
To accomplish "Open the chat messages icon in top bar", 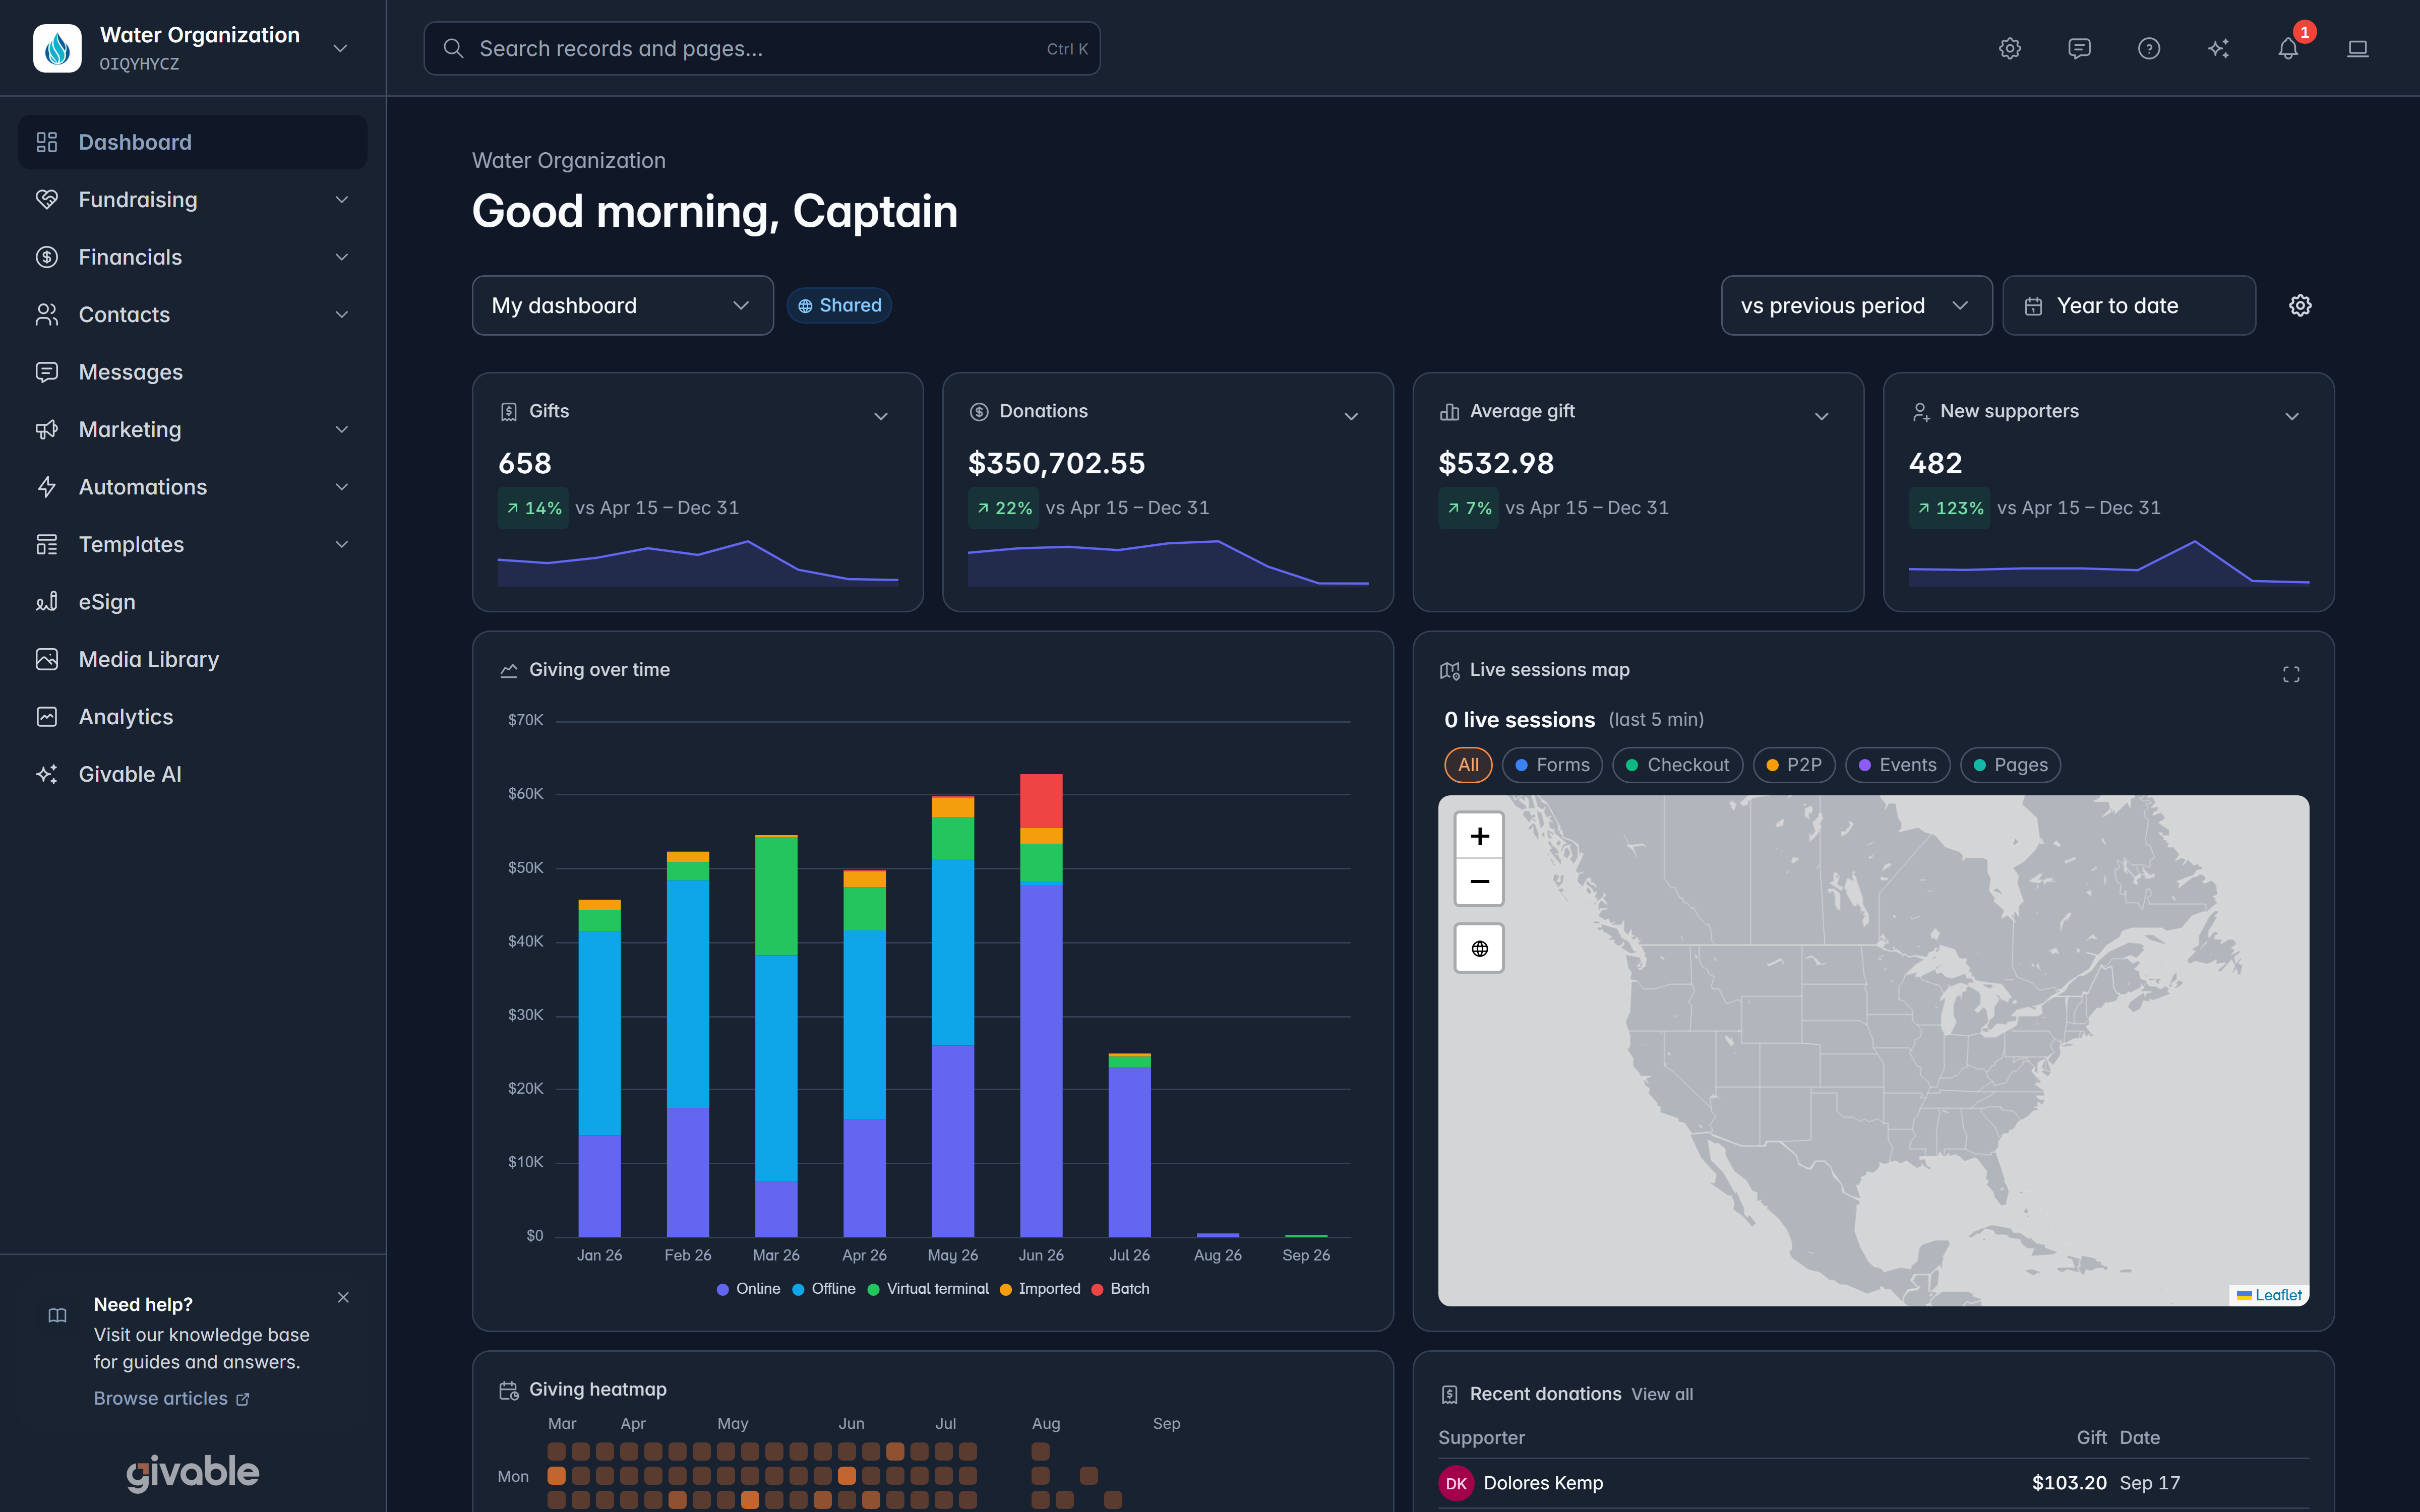I will coord(2079,48).
